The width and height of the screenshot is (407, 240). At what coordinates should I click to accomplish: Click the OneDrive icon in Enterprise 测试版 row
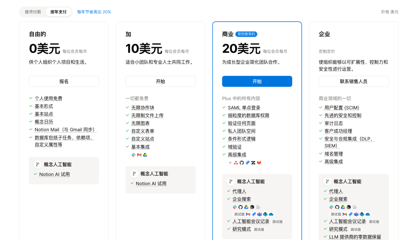(368, 214)
